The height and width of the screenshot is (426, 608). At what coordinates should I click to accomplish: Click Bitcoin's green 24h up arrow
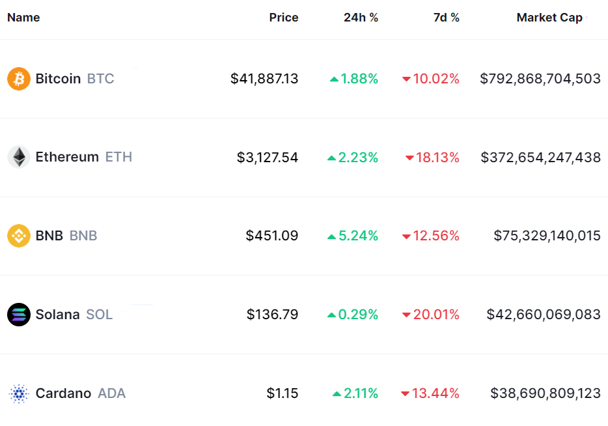click(334, 79)
